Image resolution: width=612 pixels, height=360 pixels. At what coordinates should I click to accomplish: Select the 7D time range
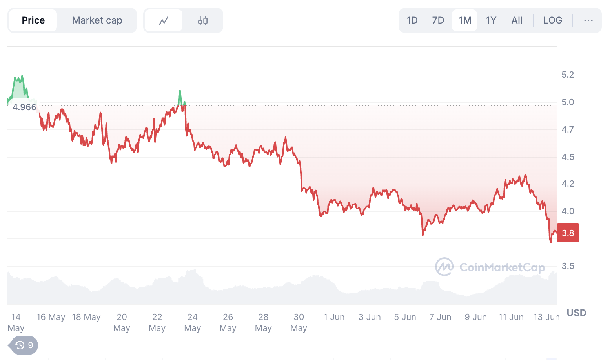[x=438, y=20]
